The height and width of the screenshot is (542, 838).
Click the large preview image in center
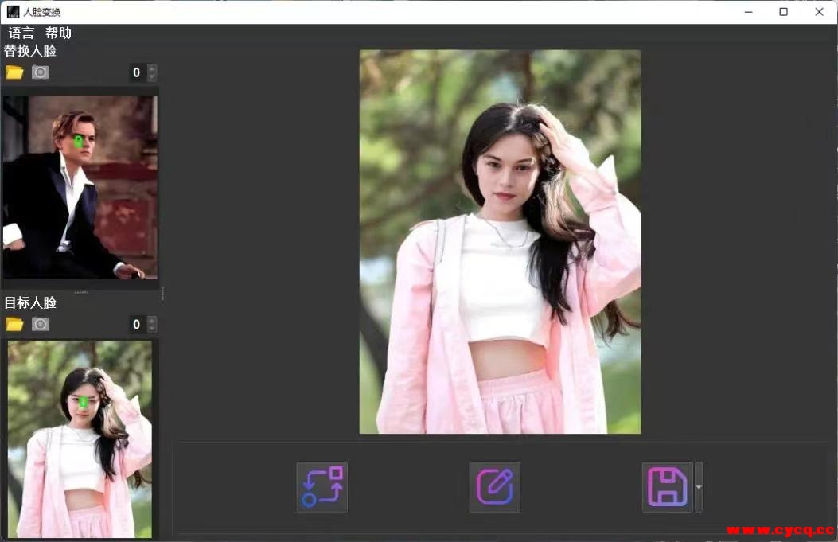(500, 242)
